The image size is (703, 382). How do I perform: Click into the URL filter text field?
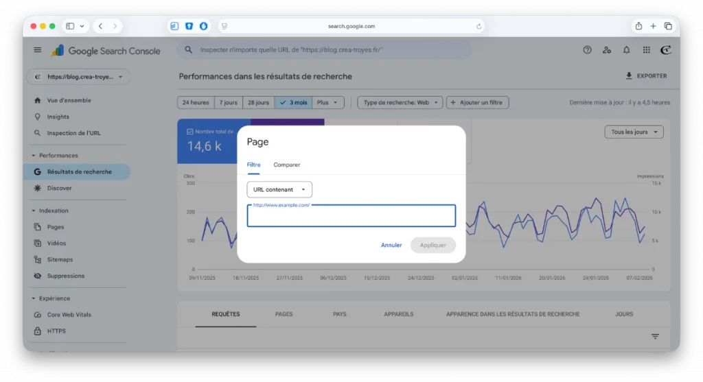[x=351, y=216]
